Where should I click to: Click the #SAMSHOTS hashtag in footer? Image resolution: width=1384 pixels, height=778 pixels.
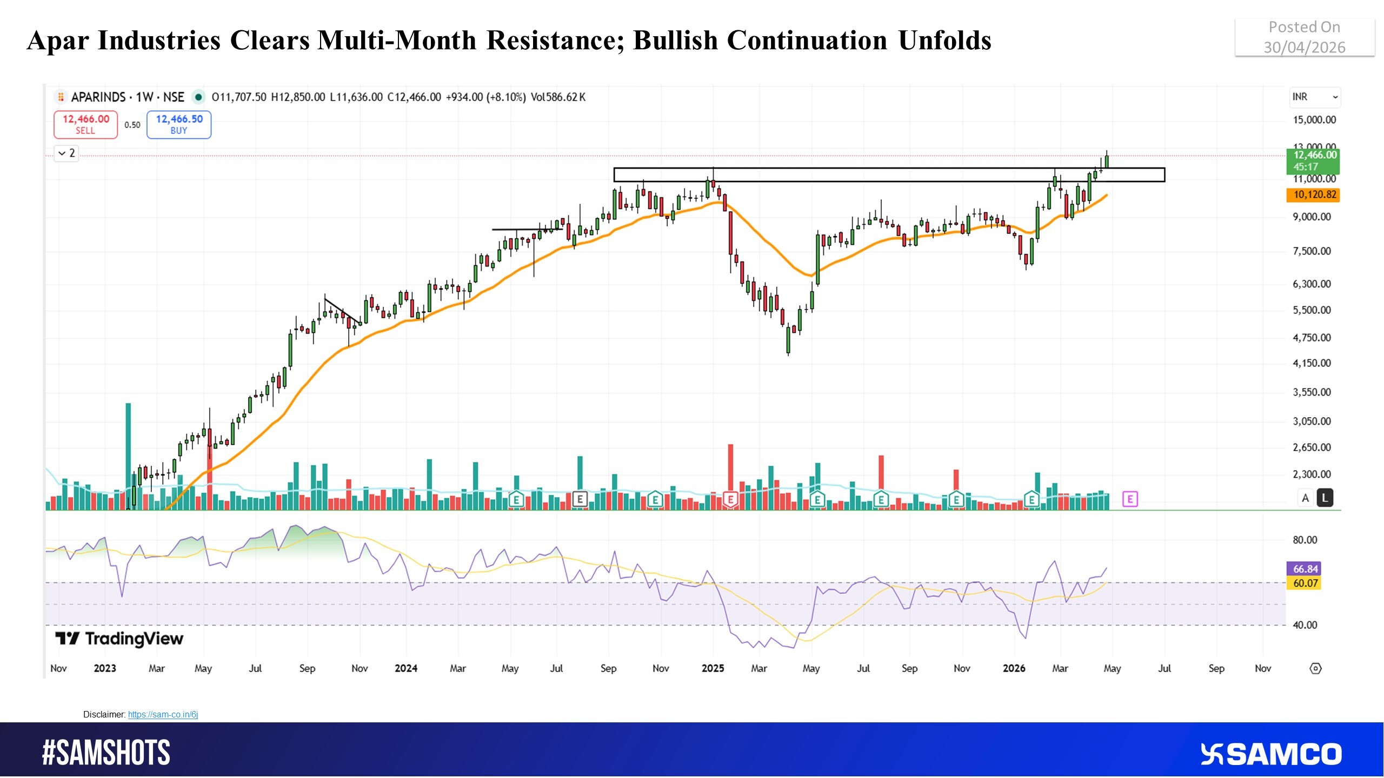106,753
